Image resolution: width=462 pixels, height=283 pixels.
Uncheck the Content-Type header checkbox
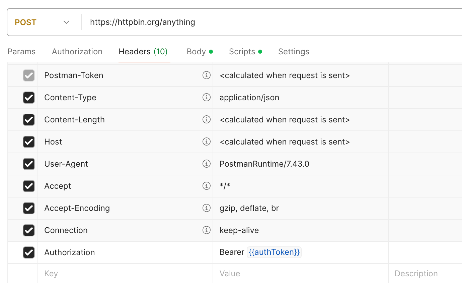[29, 98]
